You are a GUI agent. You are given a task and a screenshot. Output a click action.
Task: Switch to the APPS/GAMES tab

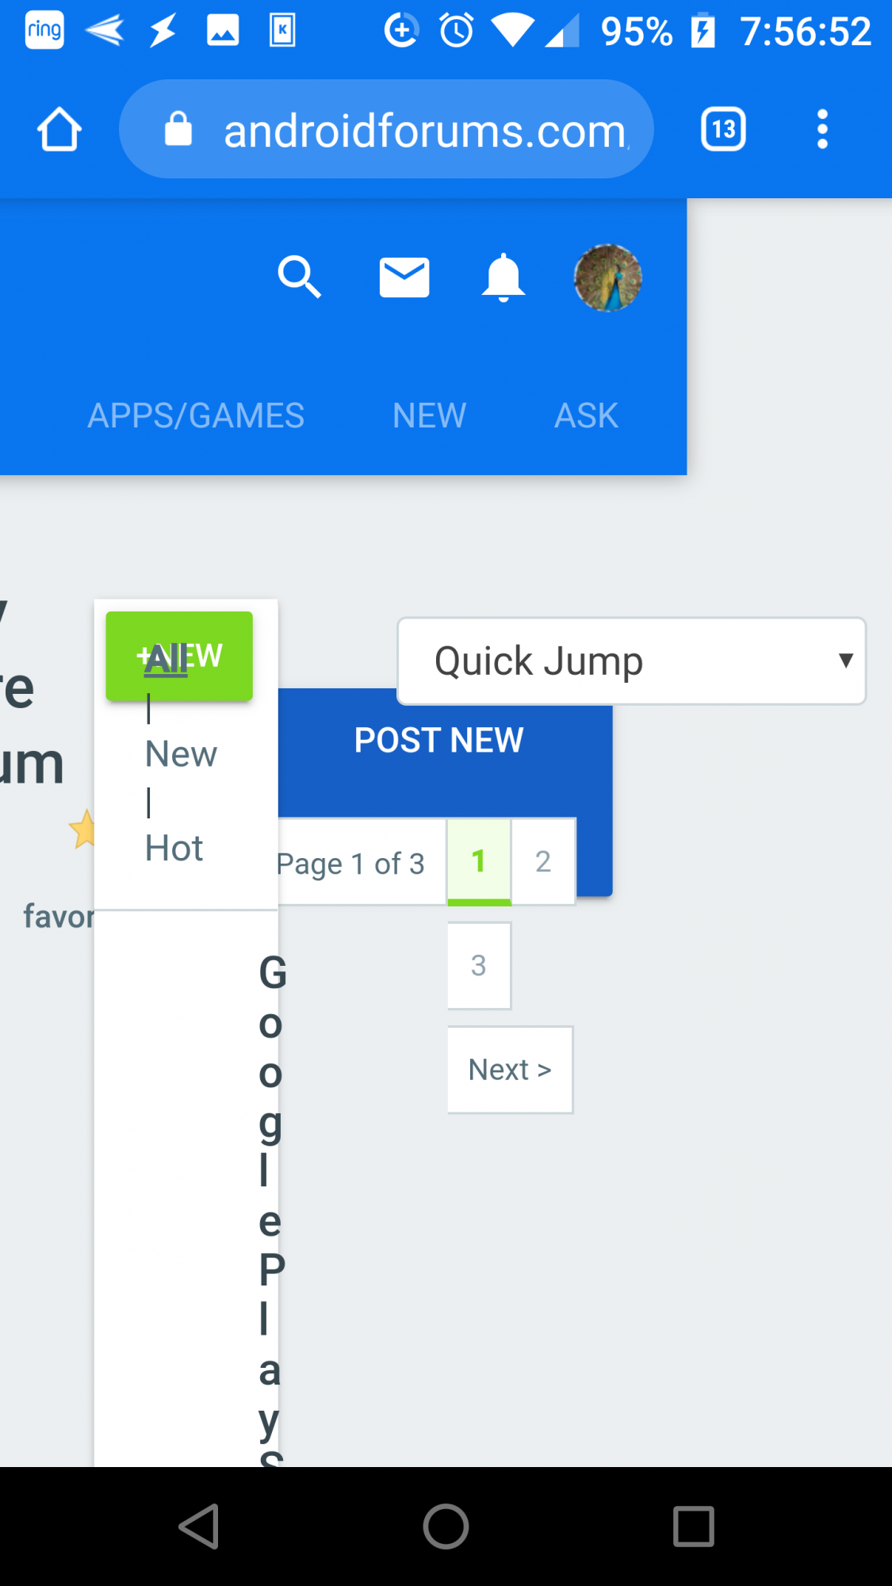(x=196, y=416)
